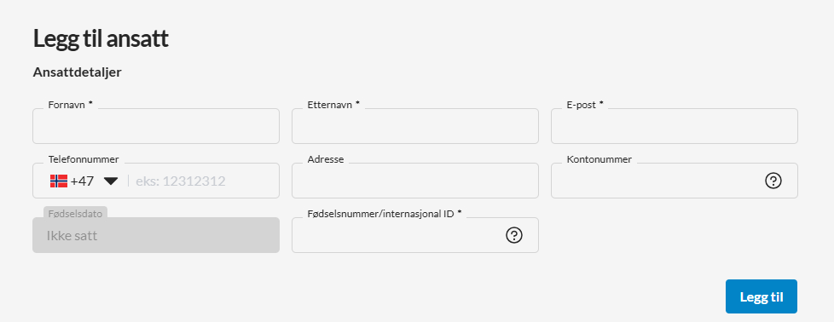This screenshot has width=834, height=322.
Task: Click inside the Fødselsnummer/internasjonal ID text field
Action: (398, 235)
